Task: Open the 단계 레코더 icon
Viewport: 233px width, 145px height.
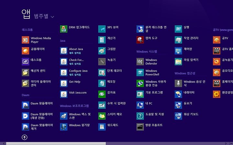Action: point(102,72)
